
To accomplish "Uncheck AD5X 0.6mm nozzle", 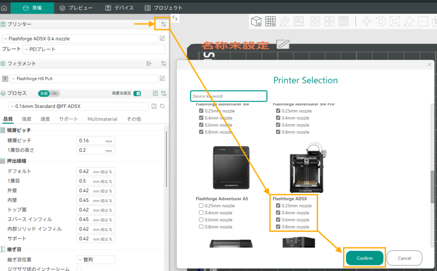I will click(278, 219).
